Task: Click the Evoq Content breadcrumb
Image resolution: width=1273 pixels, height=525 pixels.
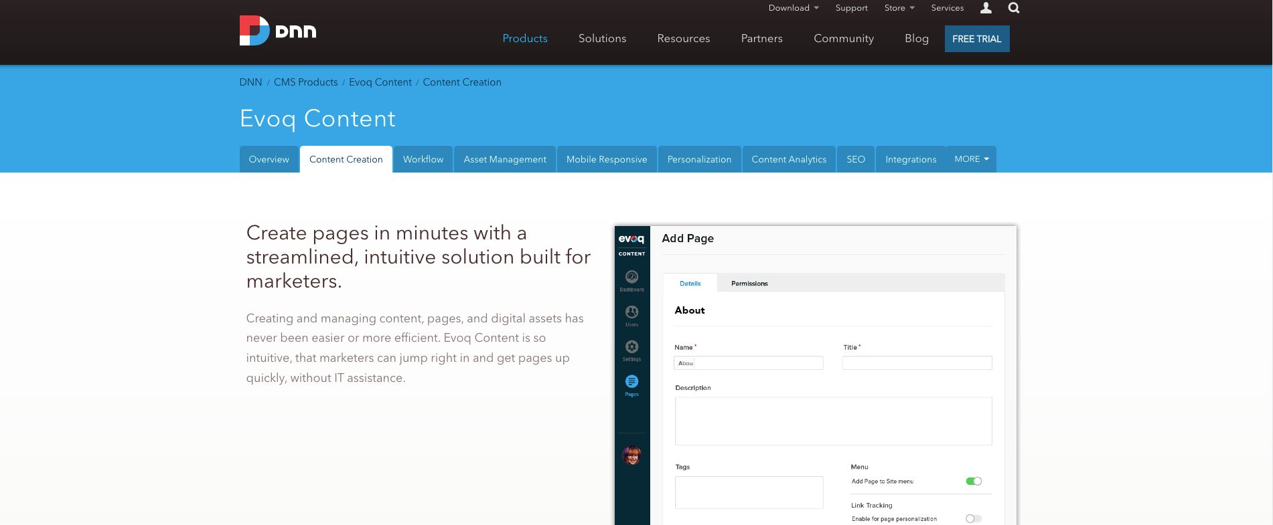Action: [380, 82]
